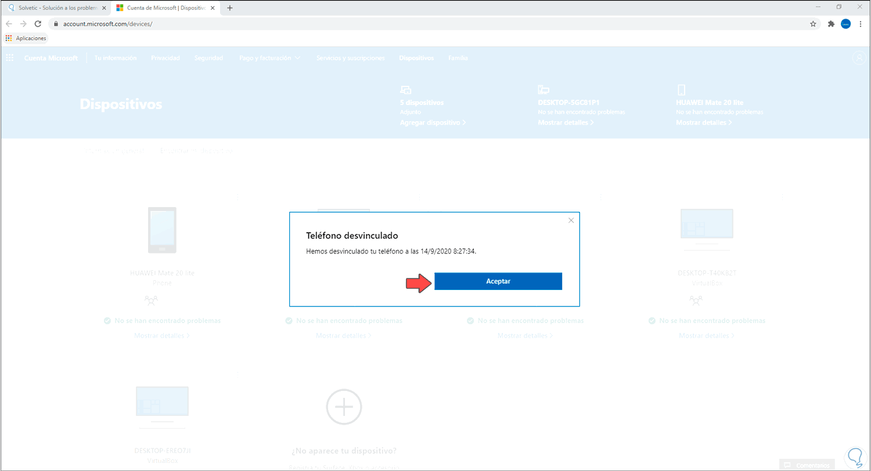Click the plus circle to add a device
Screen dimensions: 871x471
tap(344, 407)
